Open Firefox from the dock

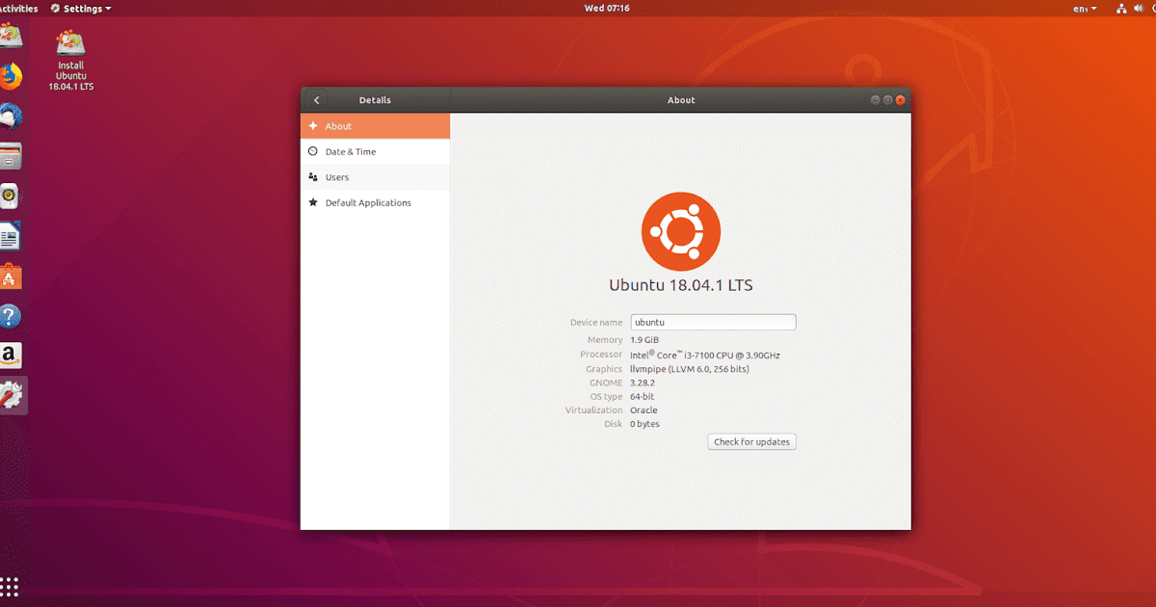(x=13, y=76)
